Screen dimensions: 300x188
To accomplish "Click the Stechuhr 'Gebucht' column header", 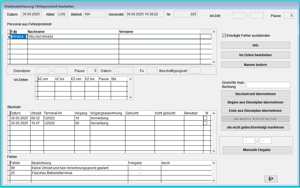I will coord(140,113).
